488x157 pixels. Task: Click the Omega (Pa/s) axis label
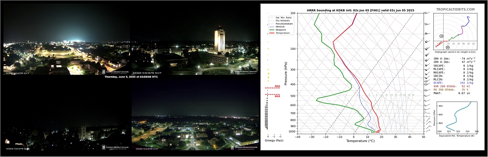click(274, 141)
